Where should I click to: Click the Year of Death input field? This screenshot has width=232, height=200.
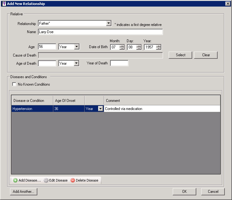click(119, 63)
